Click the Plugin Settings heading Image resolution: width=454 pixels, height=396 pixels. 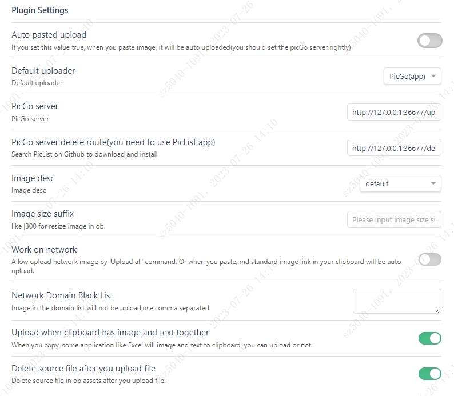point(40,10)
